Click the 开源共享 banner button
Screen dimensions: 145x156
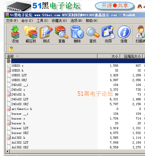tap(114, 6)
